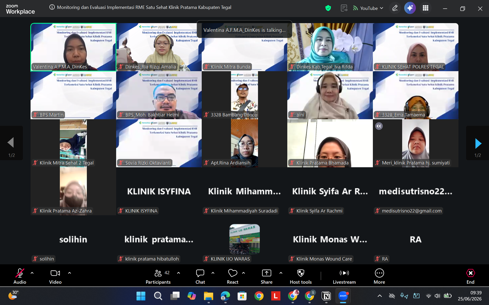Image resolution: width=489 pixels, height=305 pixels.
Task: Open the annotate pencil icon
Action: 395,8
